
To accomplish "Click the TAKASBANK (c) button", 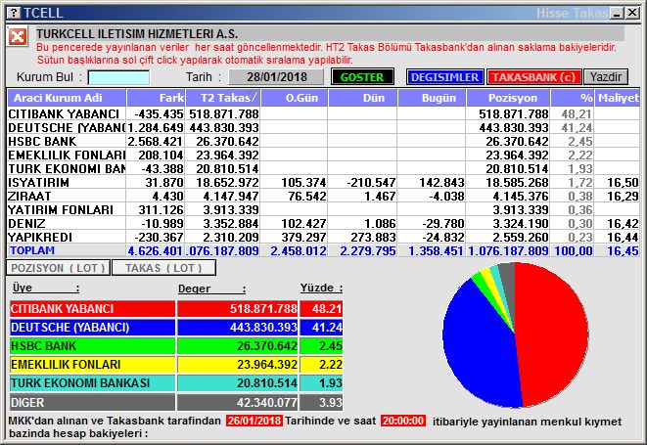I will (x=533, y=77).
